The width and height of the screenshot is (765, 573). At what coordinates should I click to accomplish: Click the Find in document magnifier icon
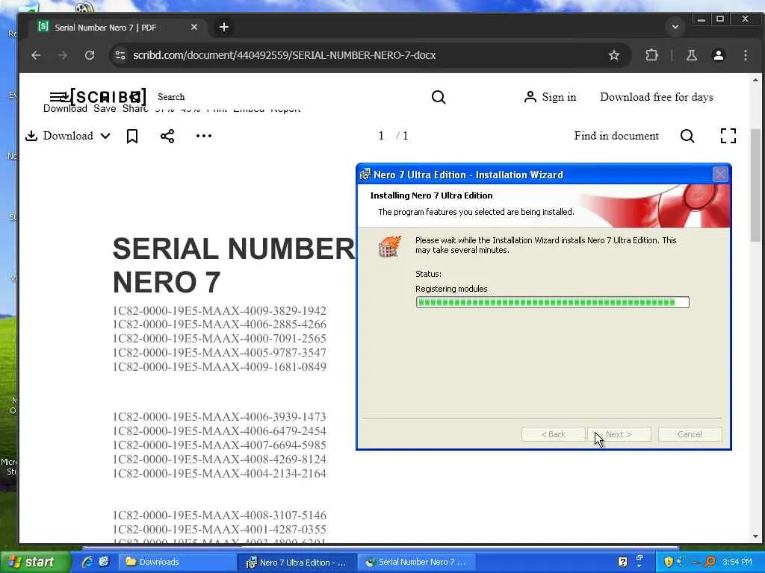tap(687, 136)
